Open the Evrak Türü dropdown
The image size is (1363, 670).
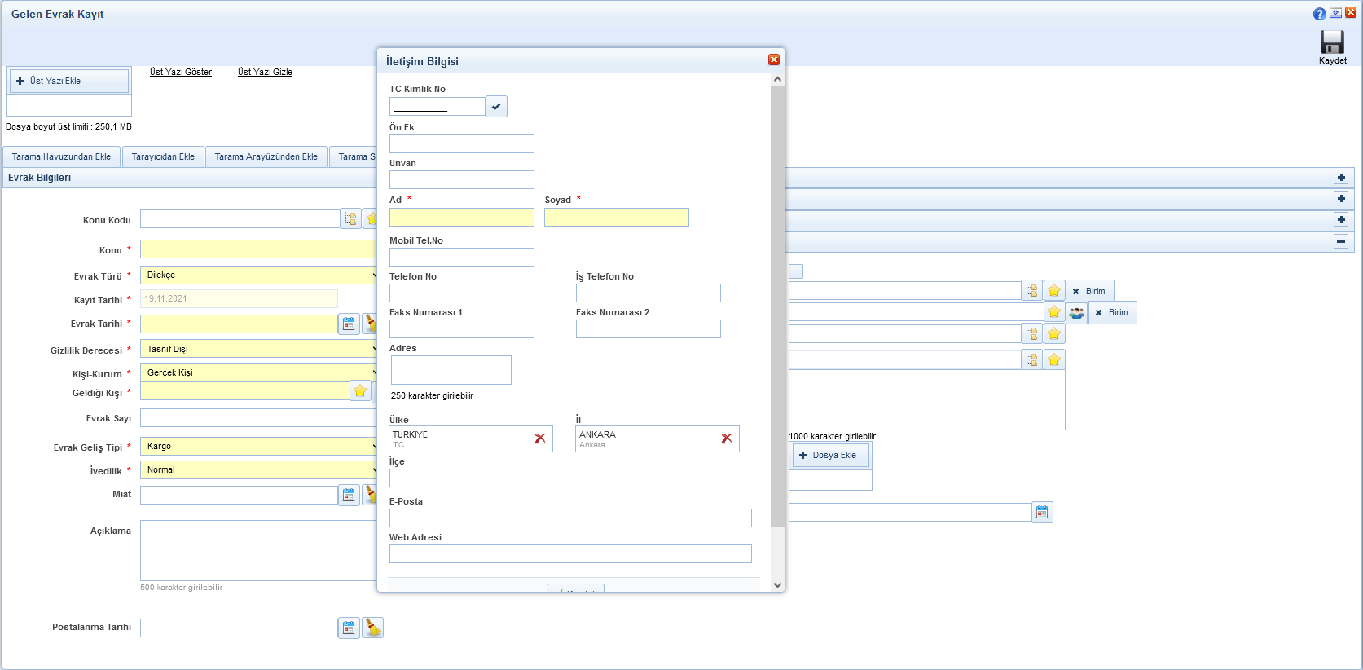pos(259,275)
